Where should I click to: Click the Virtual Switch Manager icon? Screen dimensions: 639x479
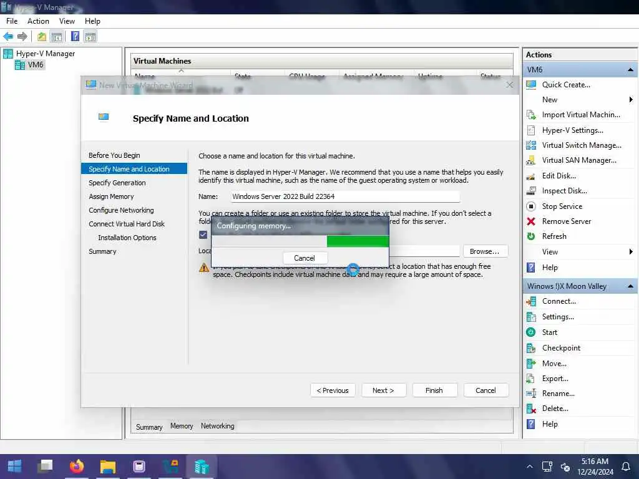[x=531, y=145]
